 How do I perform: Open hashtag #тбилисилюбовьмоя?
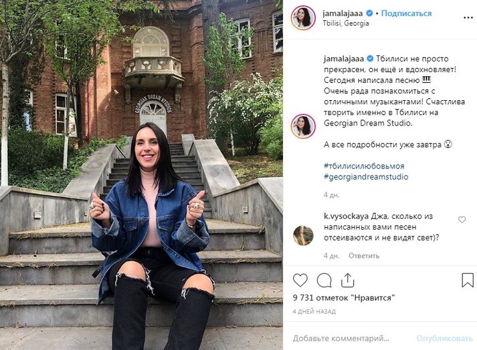click(364, 166)
